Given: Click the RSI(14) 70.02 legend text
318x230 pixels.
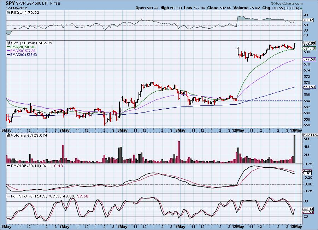Looking at the screenshot, I should tap(25, 13).
